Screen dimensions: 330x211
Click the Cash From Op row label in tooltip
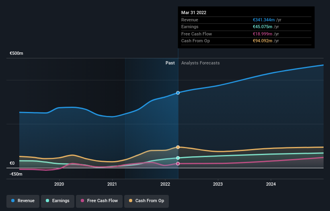click(x=195, y=41)
